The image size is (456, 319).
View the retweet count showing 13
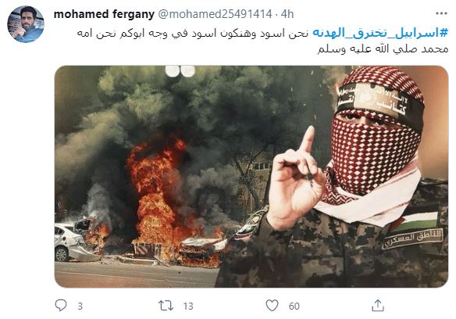click(x=188, y=306)
